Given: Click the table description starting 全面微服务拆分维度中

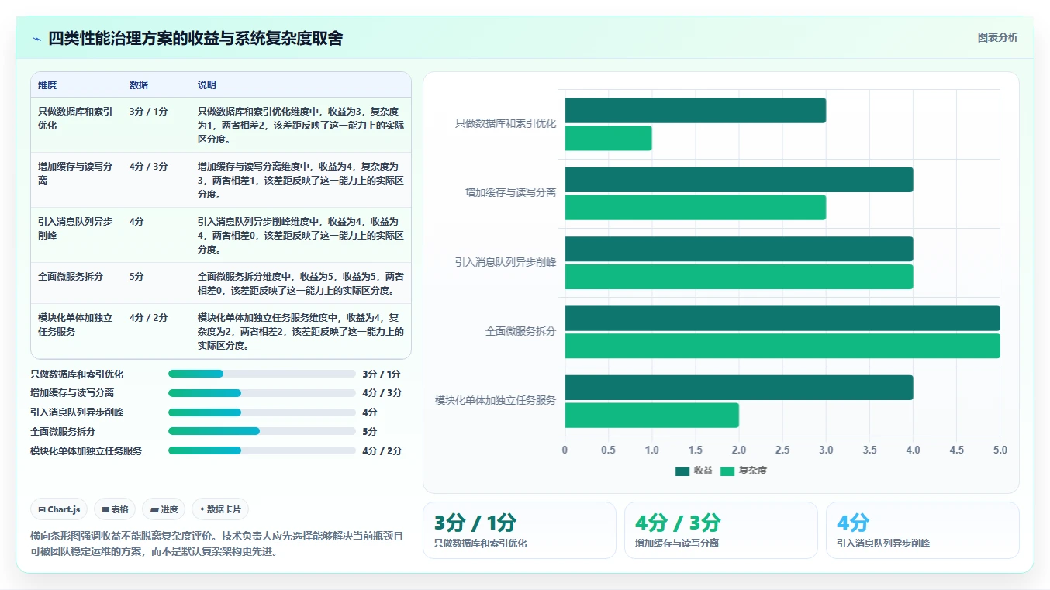Looking at the screenshot, I should (301, 283).
